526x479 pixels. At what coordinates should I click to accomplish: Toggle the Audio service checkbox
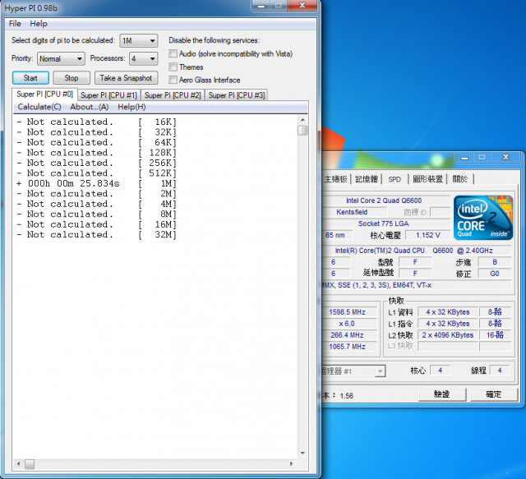(173, 53)
